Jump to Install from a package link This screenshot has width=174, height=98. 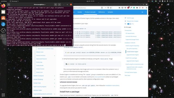coord(131,58)
